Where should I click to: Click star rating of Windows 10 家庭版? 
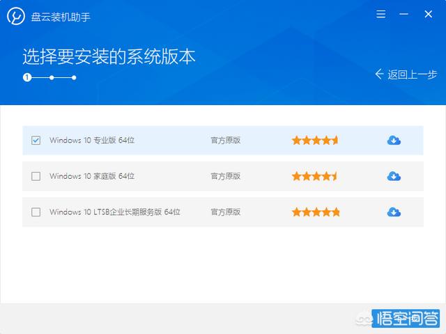(x=314, y=176)
